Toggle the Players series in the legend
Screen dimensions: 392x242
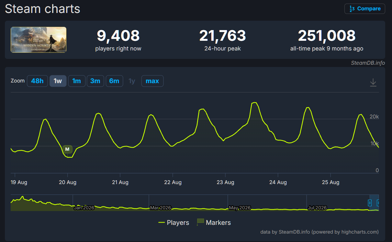coord(174,223)
